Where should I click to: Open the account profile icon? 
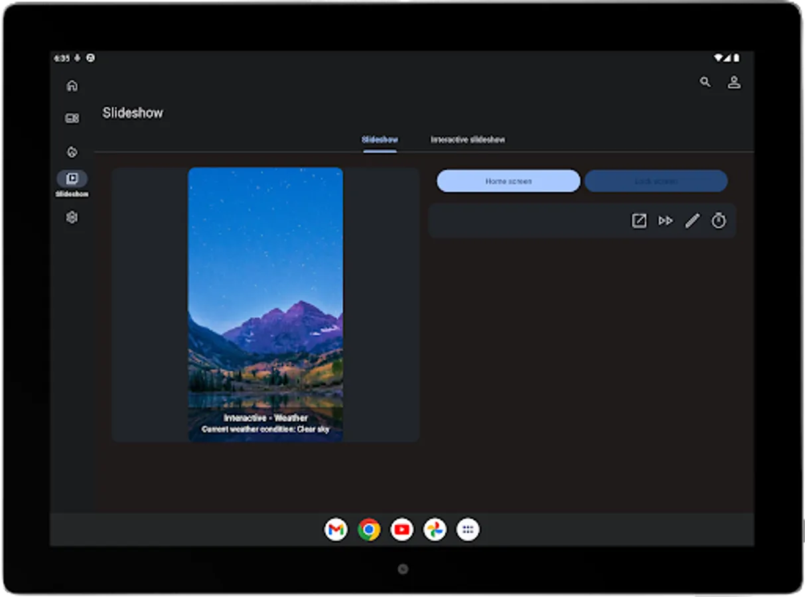click(734, 82)
